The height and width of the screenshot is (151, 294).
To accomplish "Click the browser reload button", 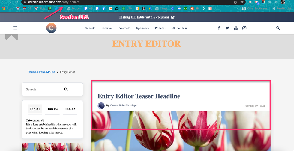I will (x=17, y=2).
